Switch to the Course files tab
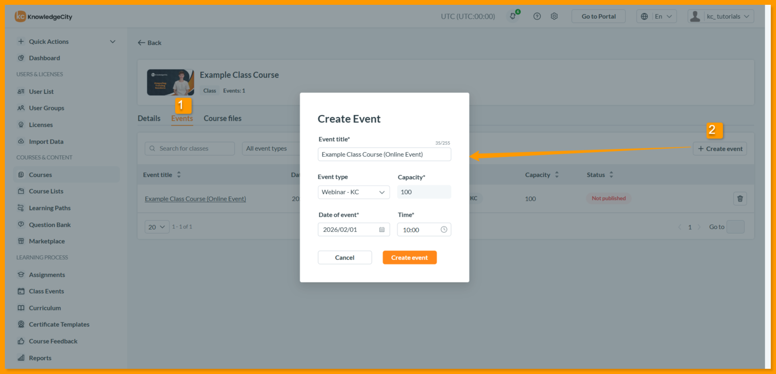The image size is (776, 374). tap(223, 118)
